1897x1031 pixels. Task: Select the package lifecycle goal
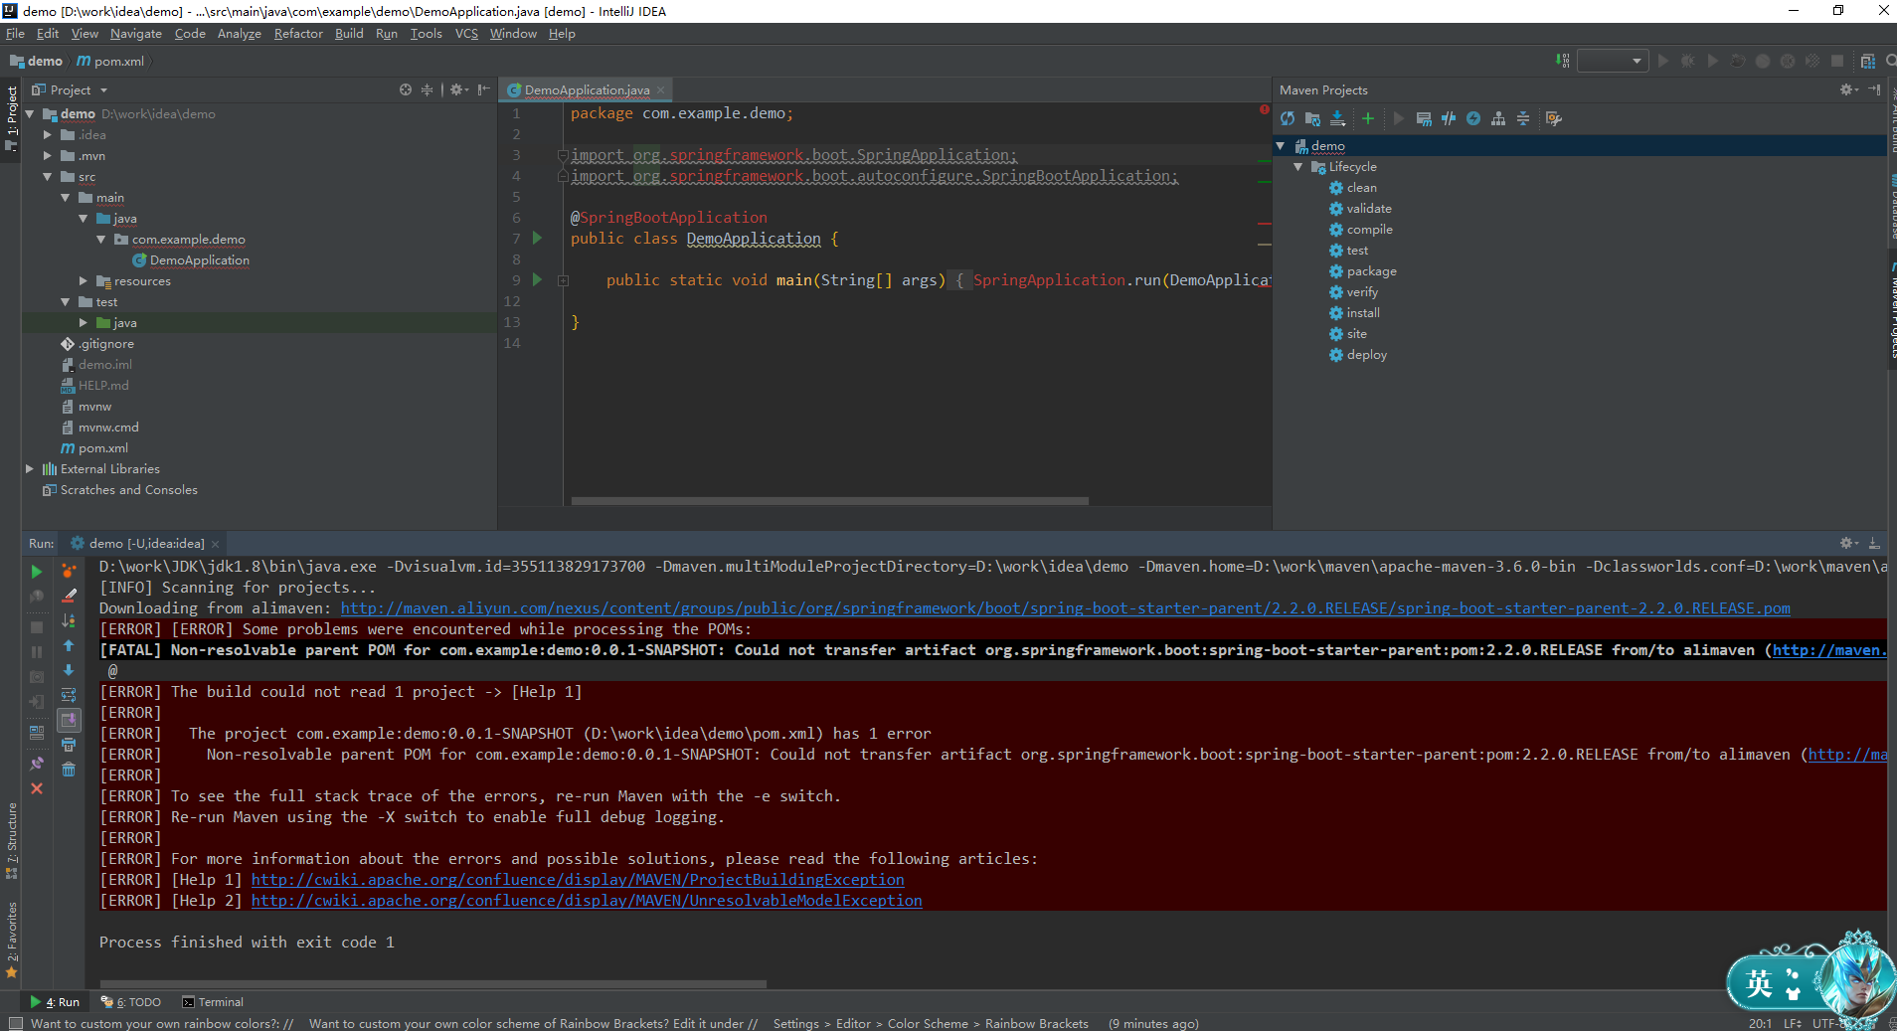tap(1371, 271)
